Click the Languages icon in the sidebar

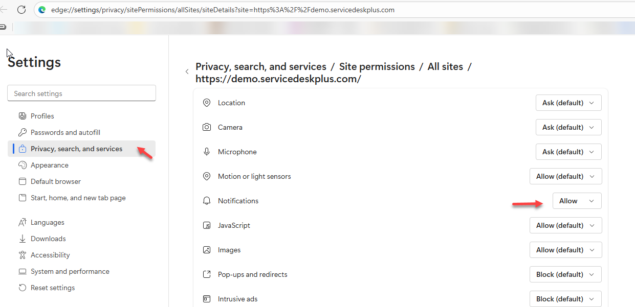coord(22,222)
